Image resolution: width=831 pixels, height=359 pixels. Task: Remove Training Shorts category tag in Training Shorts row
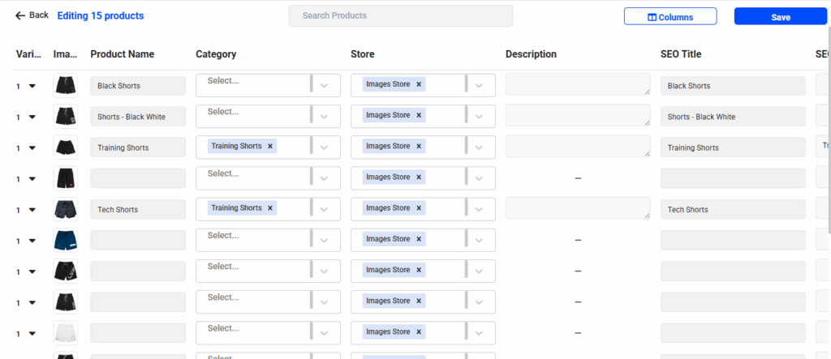click(271, 147)
